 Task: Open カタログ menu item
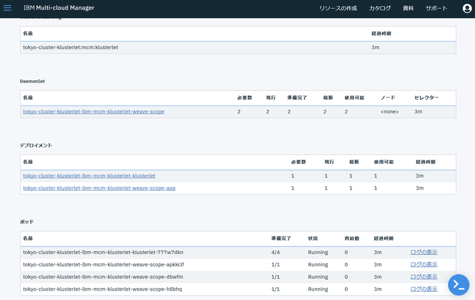point(380,8)
